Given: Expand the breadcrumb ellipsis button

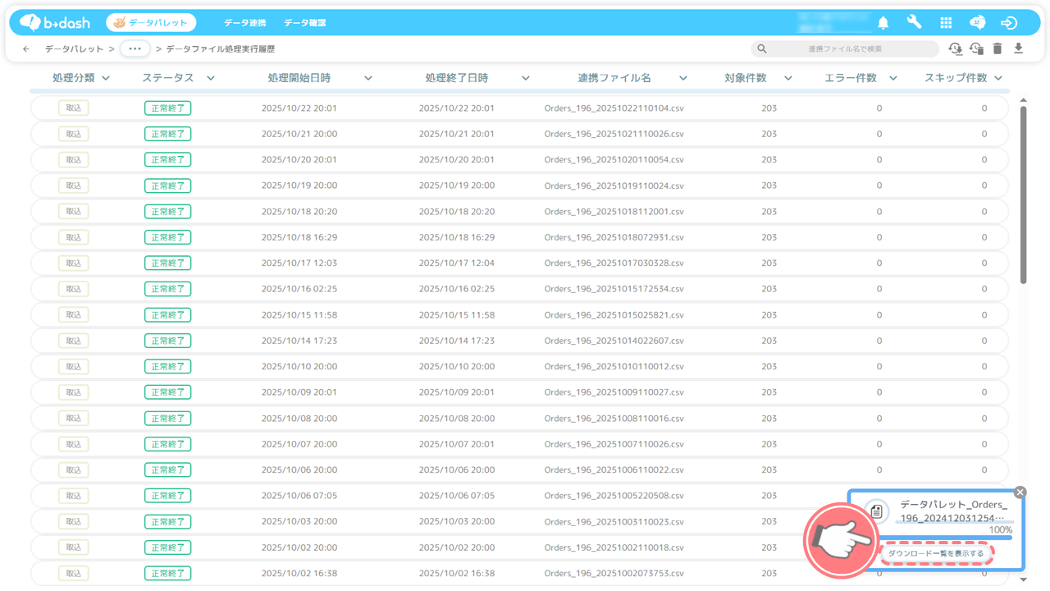Looking at the screenshot, I should [135, 49].
